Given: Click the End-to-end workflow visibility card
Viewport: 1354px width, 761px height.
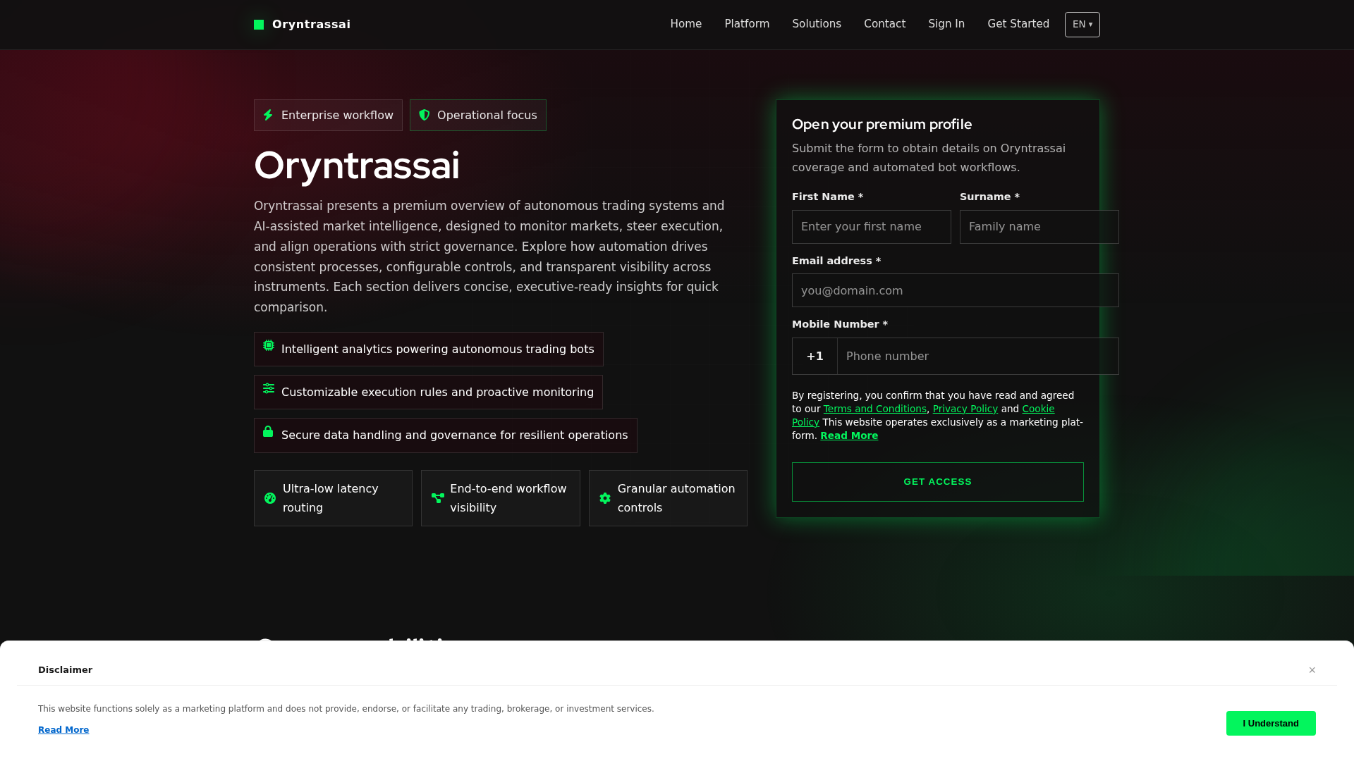Looking at the screenshot, I should 501,498.
